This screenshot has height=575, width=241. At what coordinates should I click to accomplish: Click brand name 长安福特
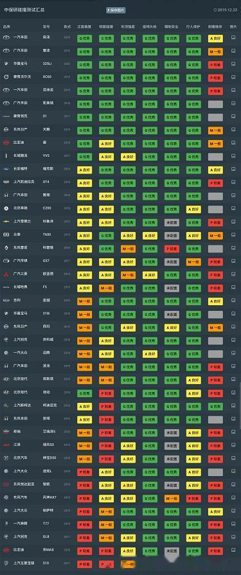tap(21, 169)
